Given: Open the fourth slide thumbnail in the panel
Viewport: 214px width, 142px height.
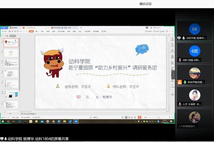Looking at the screenshot, I should [x=11, y=73].
